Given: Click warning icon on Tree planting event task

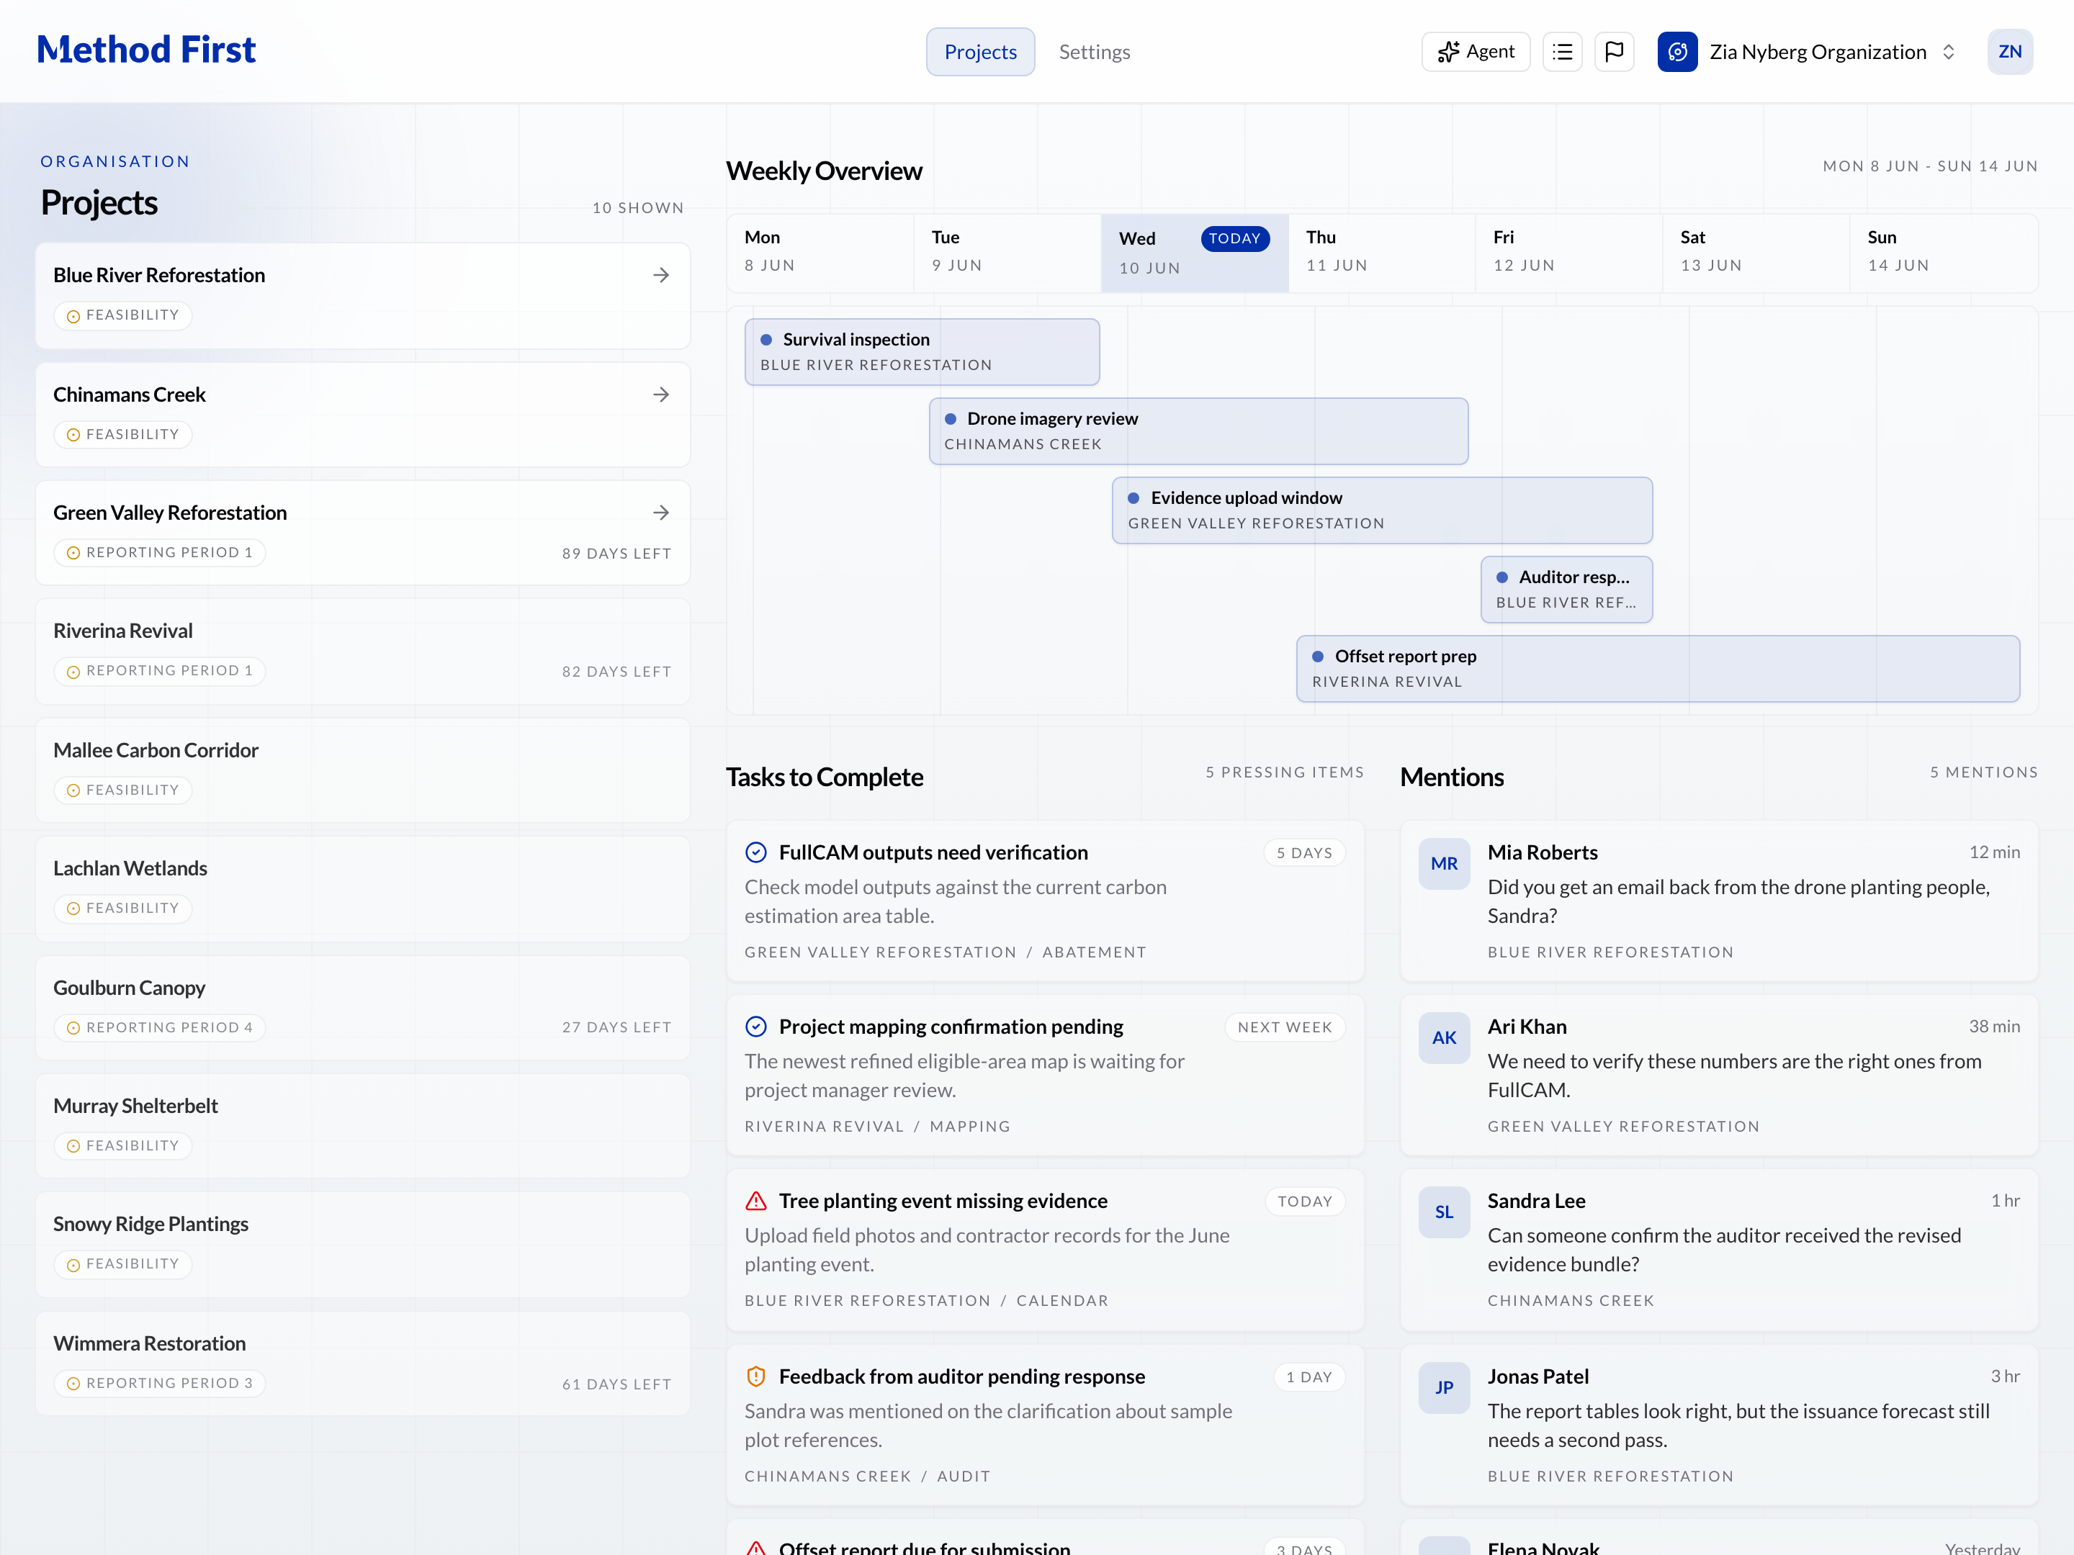Looking at the screenshot, I should coord(755,1201).
